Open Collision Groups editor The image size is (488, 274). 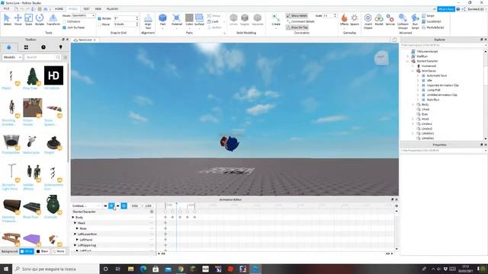coord(403,21)
